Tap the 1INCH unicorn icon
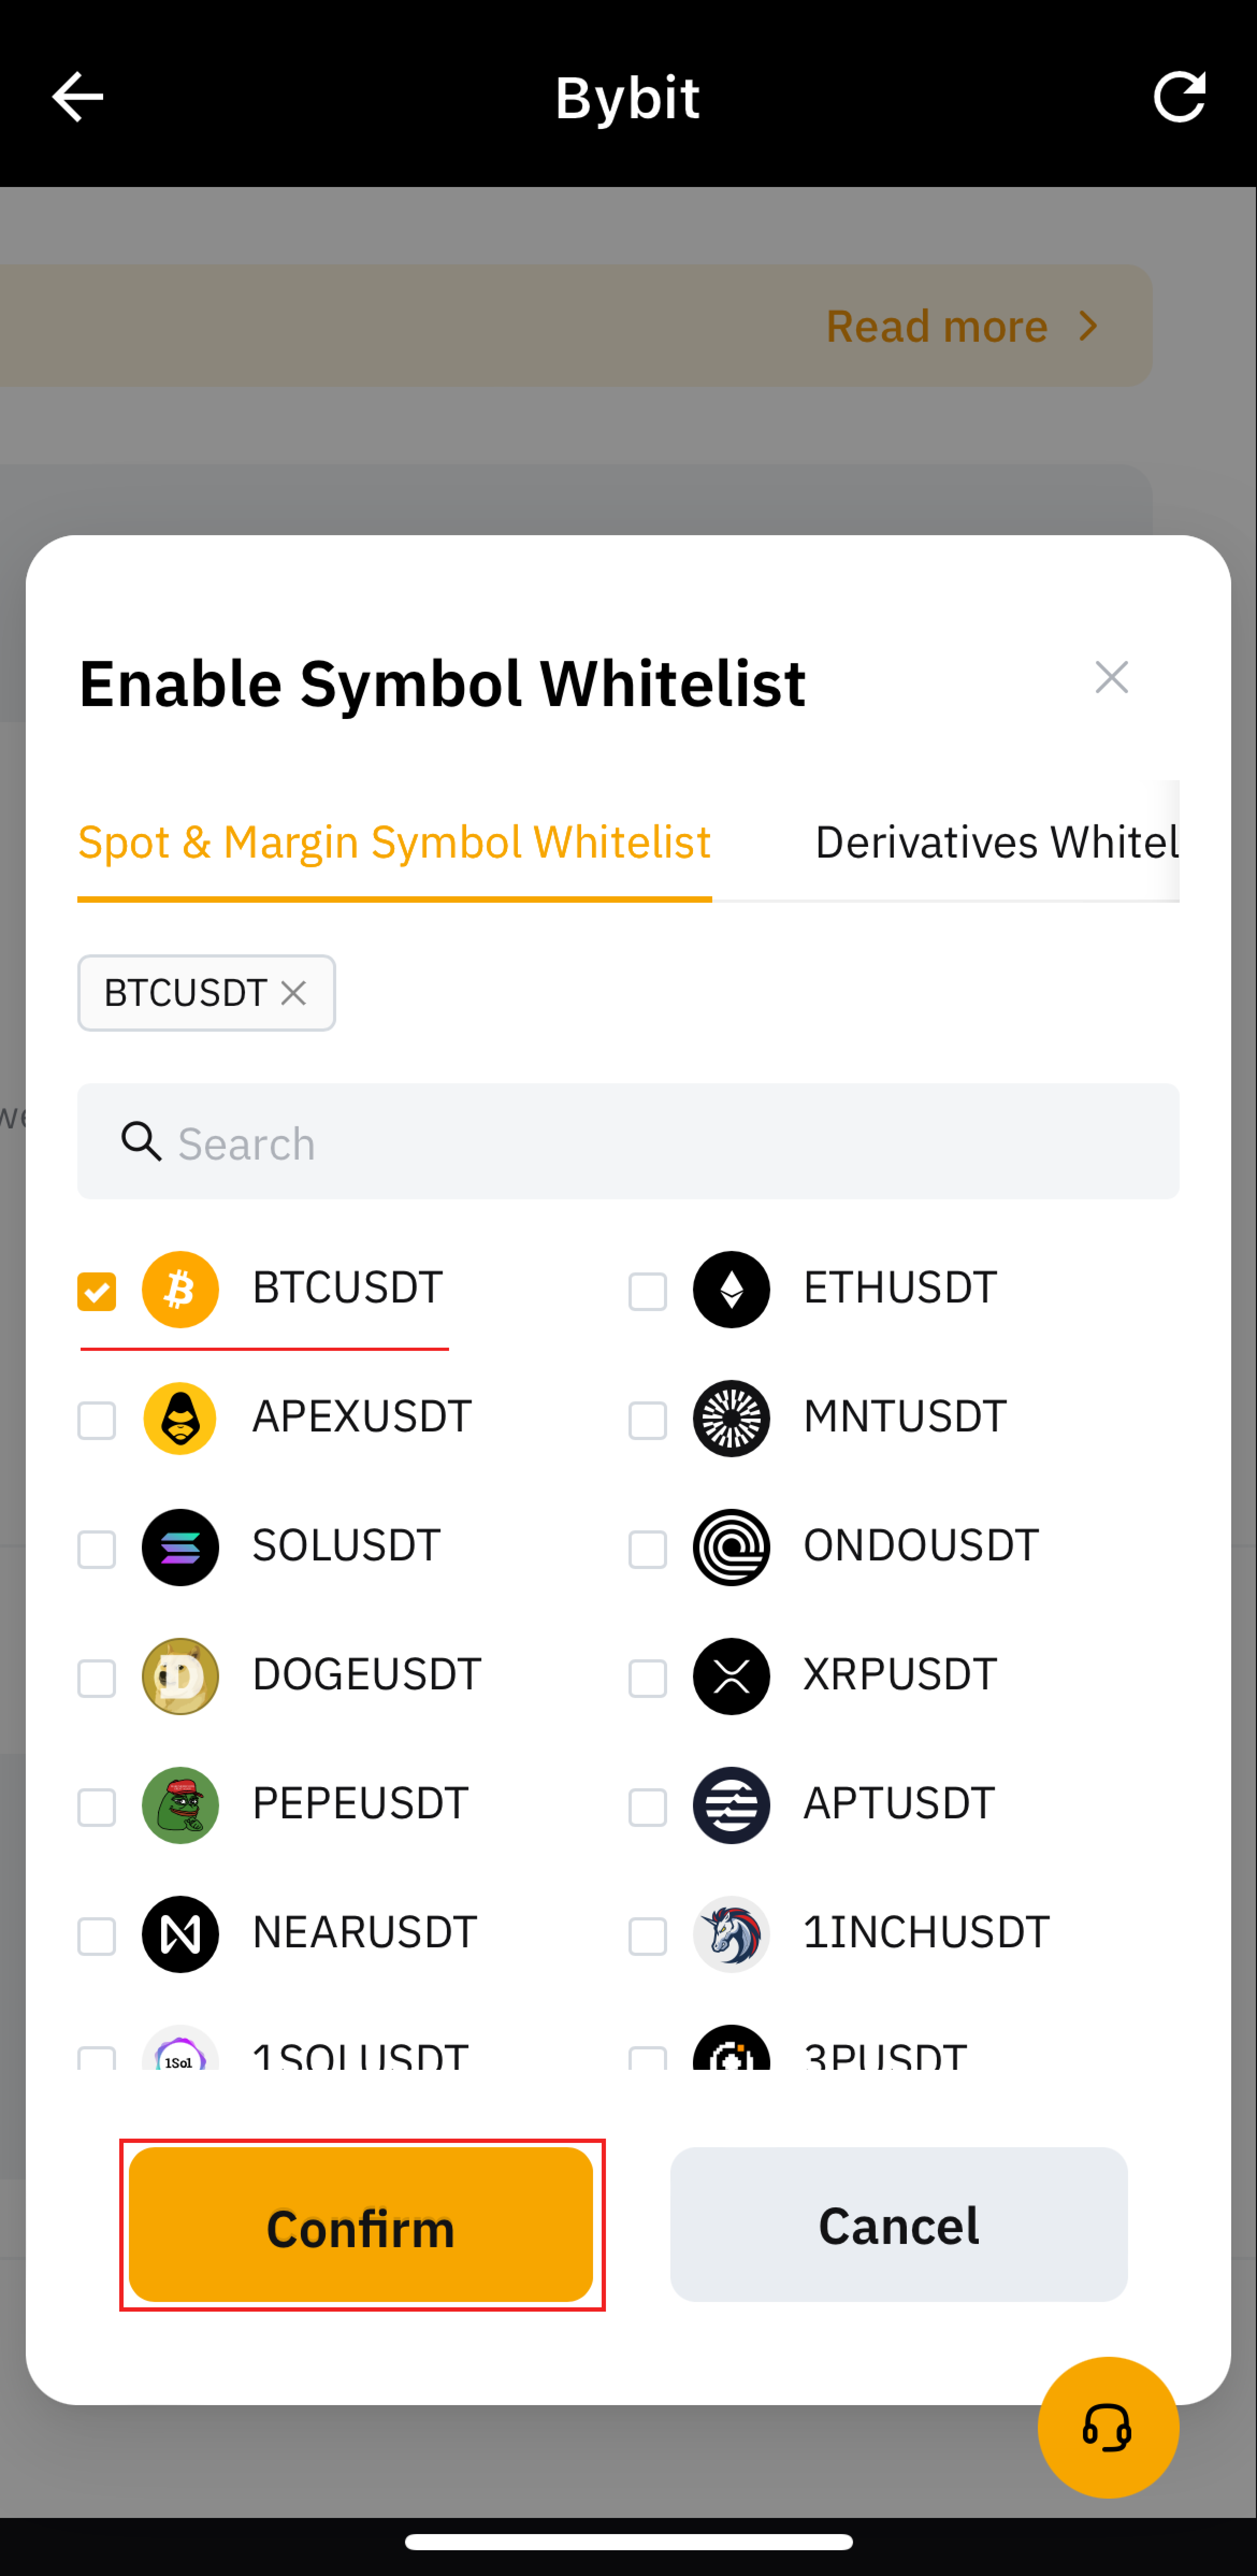 click(x=731, y=1934)
